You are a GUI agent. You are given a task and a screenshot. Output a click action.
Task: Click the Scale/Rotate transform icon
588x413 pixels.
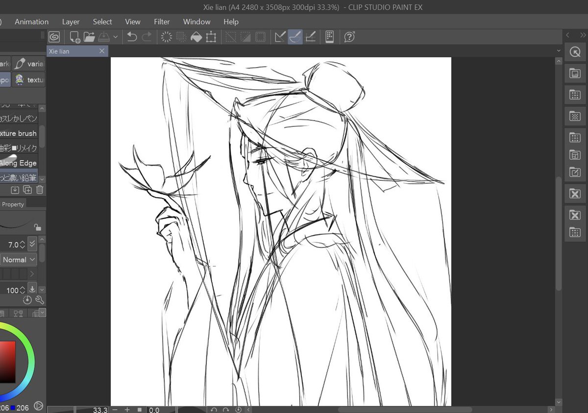(x=211, y=37)
